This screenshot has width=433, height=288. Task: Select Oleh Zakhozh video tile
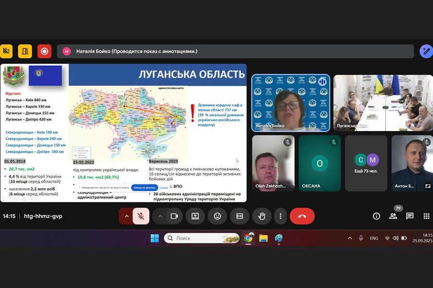pos(273,163)
